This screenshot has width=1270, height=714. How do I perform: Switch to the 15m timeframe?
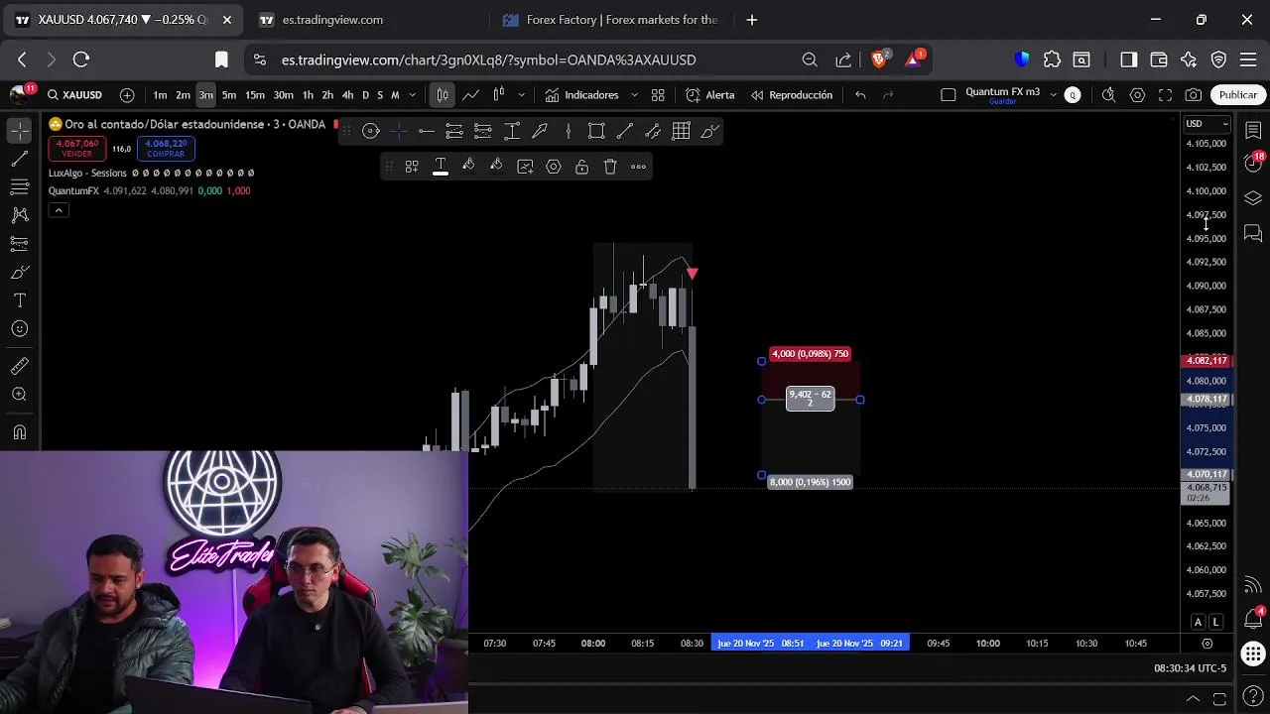255,95
